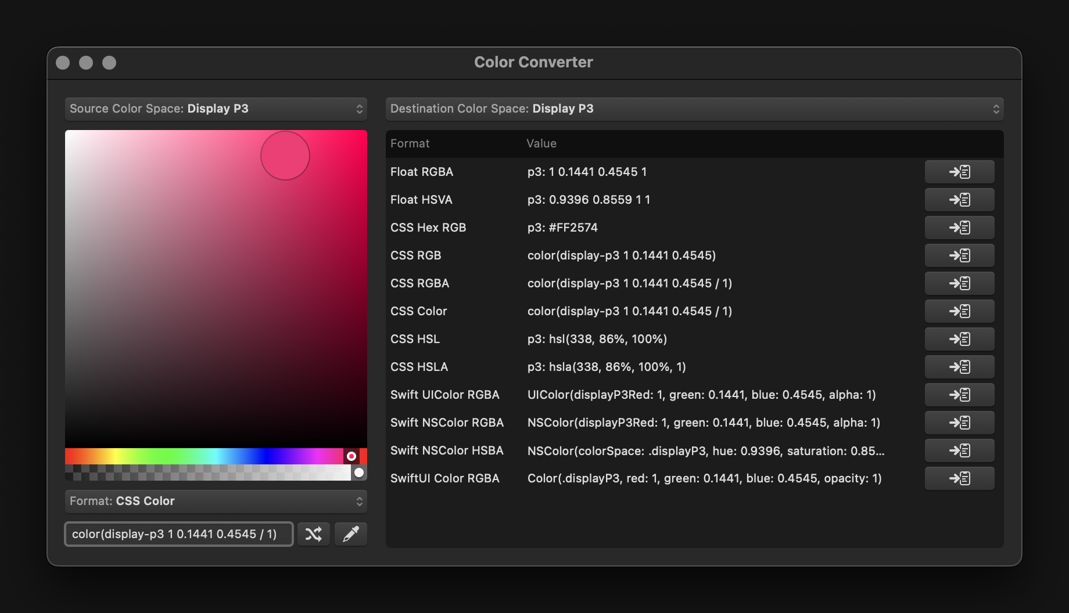The width and height of the screenshot is (1069, 613).
Task: Click the Color Converter window title
Action: [533, 62]
